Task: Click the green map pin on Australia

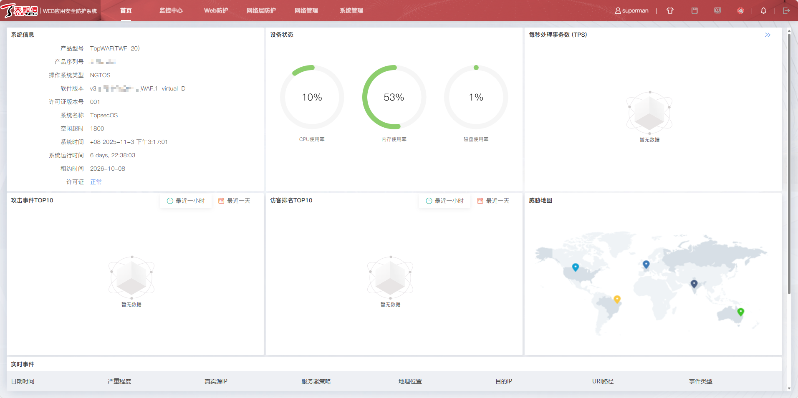Action: [741, 312]
